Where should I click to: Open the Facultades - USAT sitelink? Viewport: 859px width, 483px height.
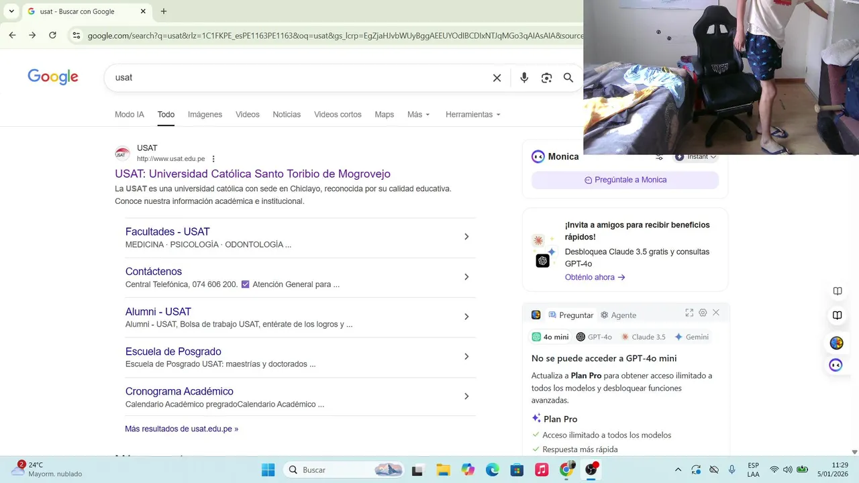point(167,232)
